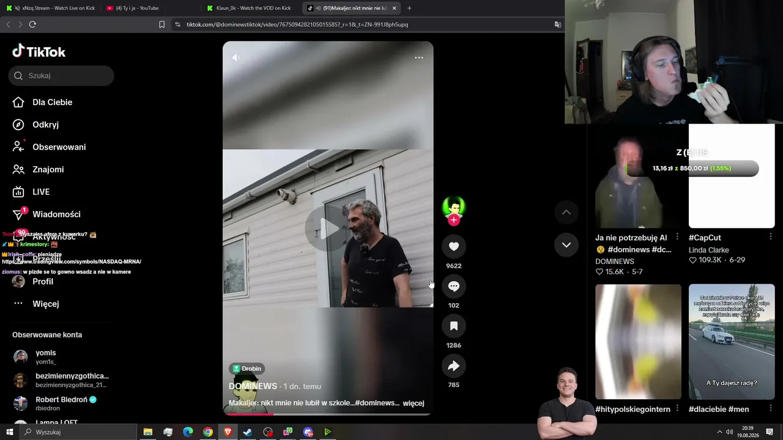
Task: Launch Microsoft Edge from taskbar
Action: click(188, 432)
